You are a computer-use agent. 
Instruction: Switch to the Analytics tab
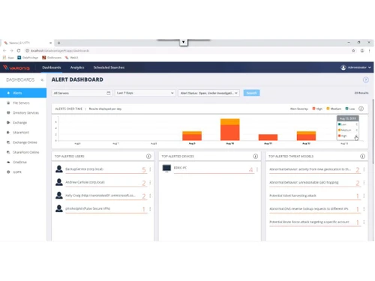[77, 67]
